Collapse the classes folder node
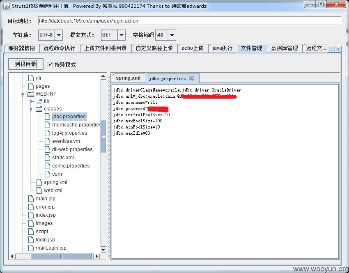The height and width of the screenshot is (273, 349). 31,109
